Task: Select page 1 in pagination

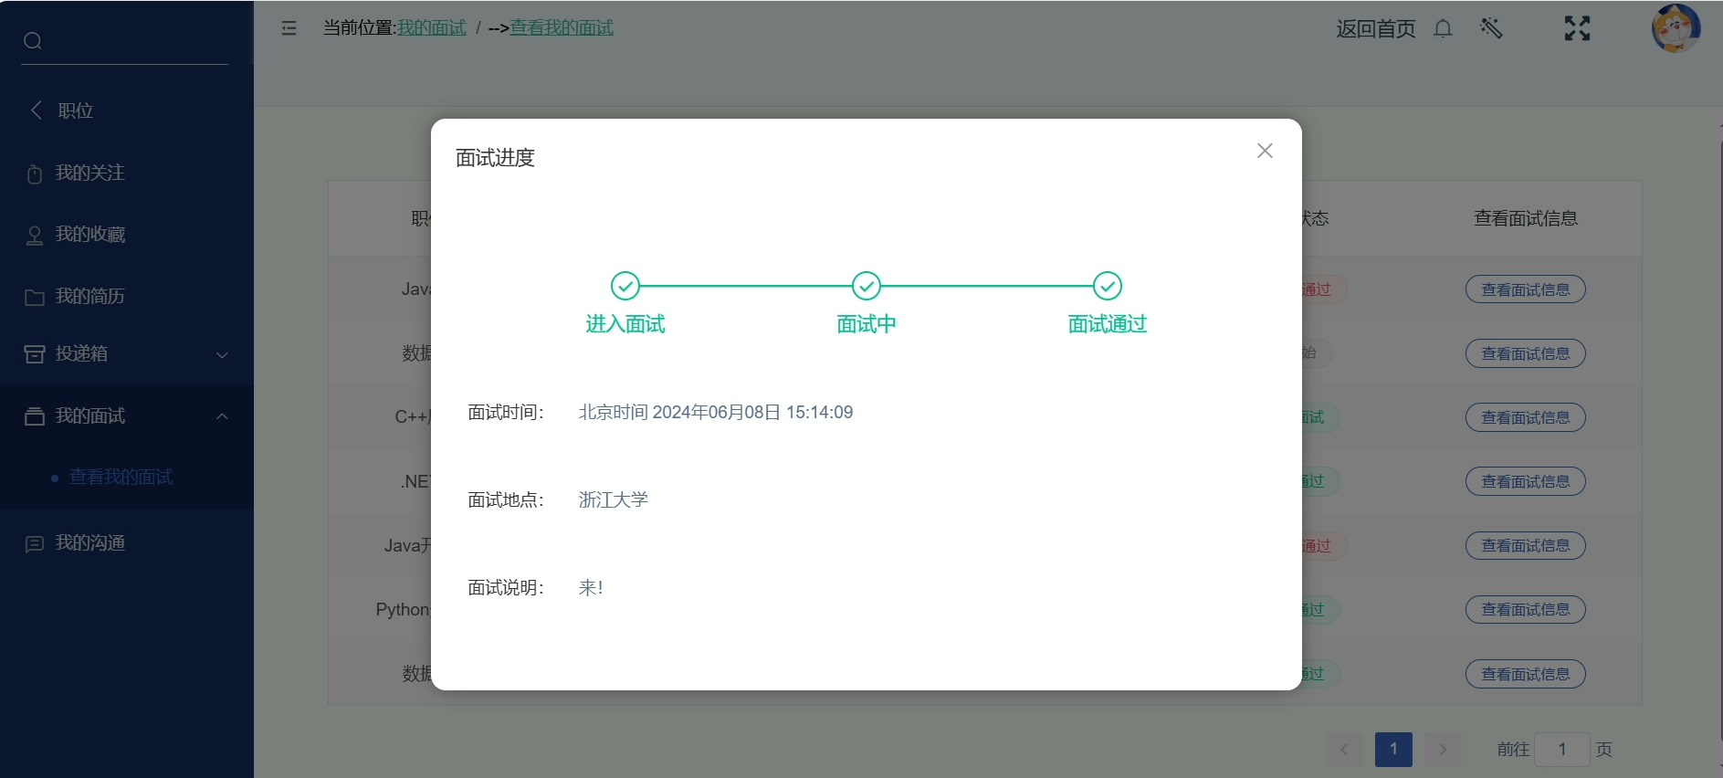Action: click(x=1393, y=750)
